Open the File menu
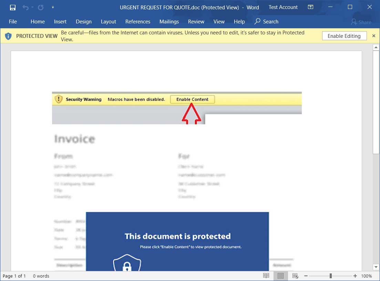Viewport: 380px width, 281px height. 13,22
